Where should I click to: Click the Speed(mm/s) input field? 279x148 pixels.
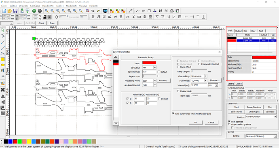point(149,72)
